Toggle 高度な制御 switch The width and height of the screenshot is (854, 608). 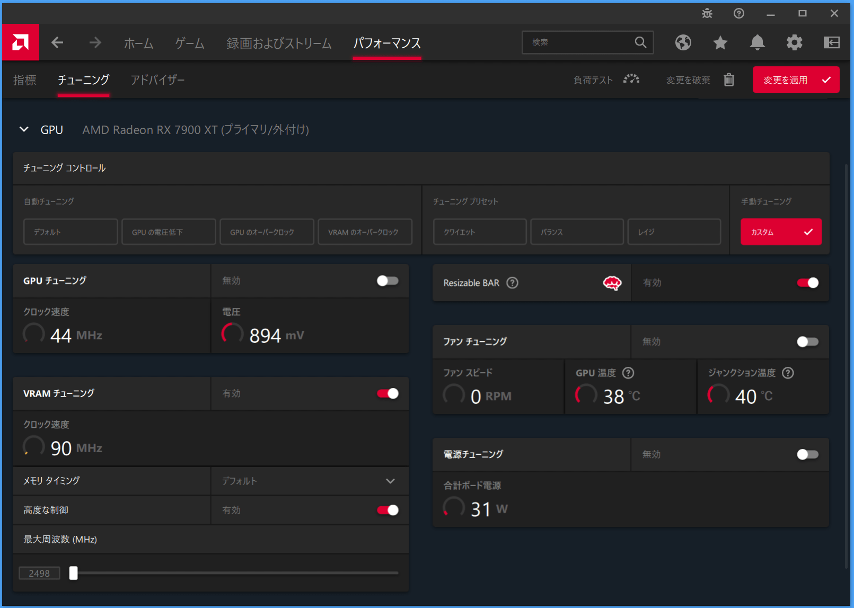click(x=388, y=510)
